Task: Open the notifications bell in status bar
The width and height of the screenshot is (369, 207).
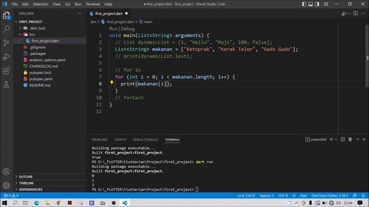Action: coord(363,195)
